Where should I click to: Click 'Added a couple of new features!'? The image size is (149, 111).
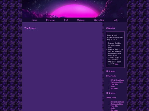point(115,59)
